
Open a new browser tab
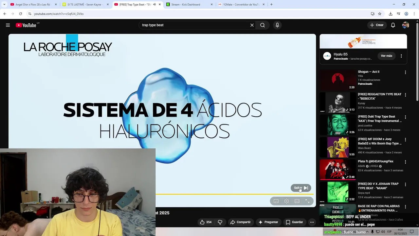[271, 5]
